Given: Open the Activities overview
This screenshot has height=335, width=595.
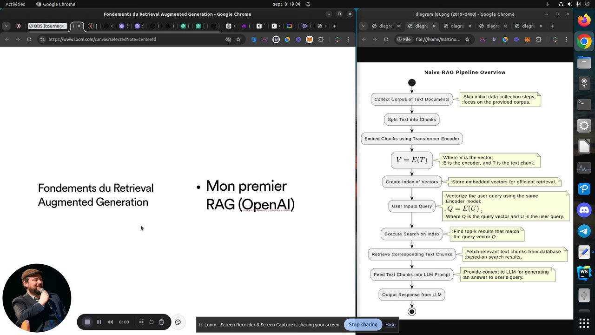Looking at the screenshot, I should pos(15,4).
